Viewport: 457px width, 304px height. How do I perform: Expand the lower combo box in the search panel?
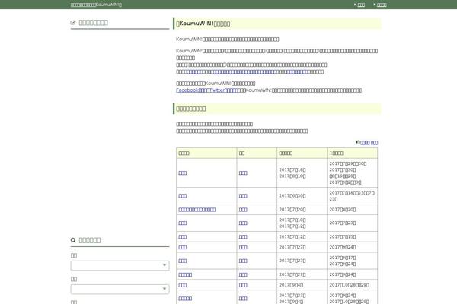[120, 289]
